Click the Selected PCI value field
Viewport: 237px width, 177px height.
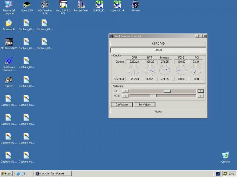click(x=196, y=79)
